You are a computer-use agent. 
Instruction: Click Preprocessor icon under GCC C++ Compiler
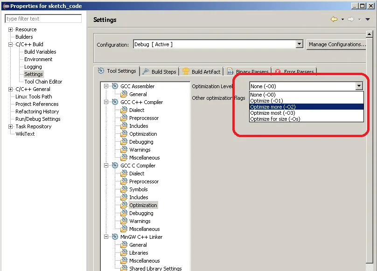pos(124,118)
